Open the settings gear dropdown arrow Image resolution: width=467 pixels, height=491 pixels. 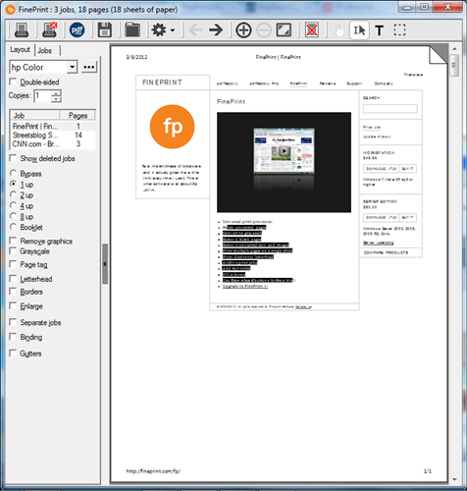pyautogui.click(x=173, y=30)
